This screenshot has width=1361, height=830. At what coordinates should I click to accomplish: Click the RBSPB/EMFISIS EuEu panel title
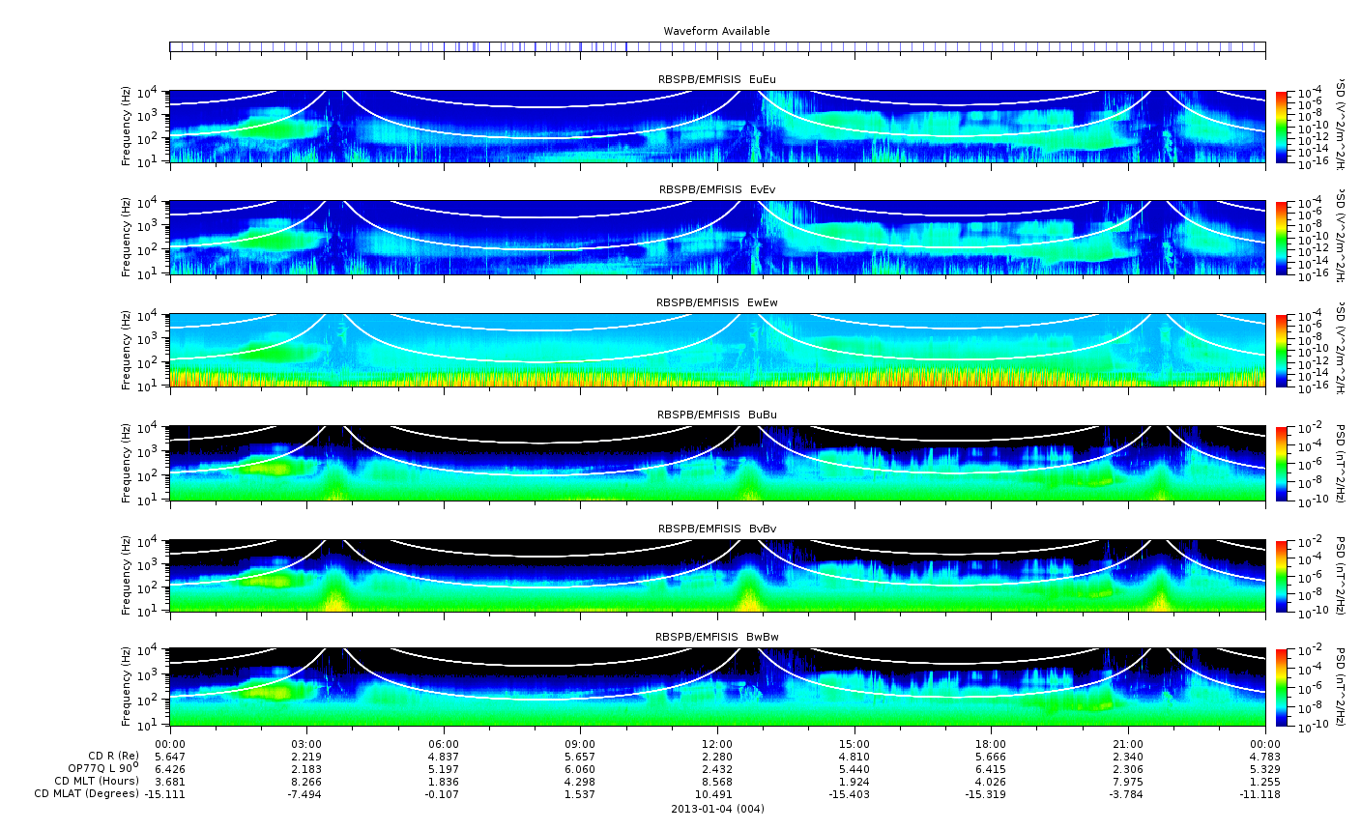coord(716,79)
